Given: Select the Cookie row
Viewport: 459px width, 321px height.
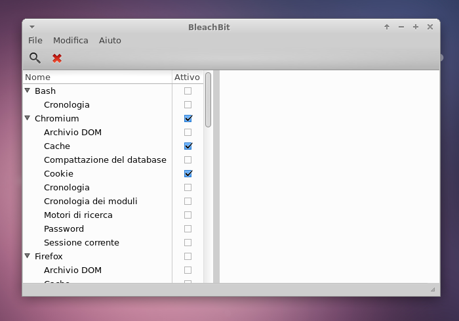Looking at the screenshot, I should coord(58,173).
